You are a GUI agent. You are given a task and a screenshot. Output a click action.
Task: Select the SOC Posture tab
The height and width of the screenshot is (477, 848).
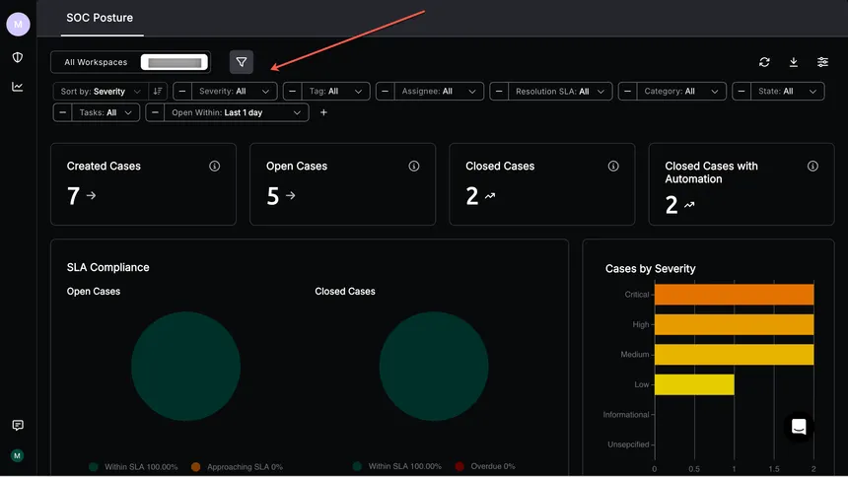[x=100, y=18]
